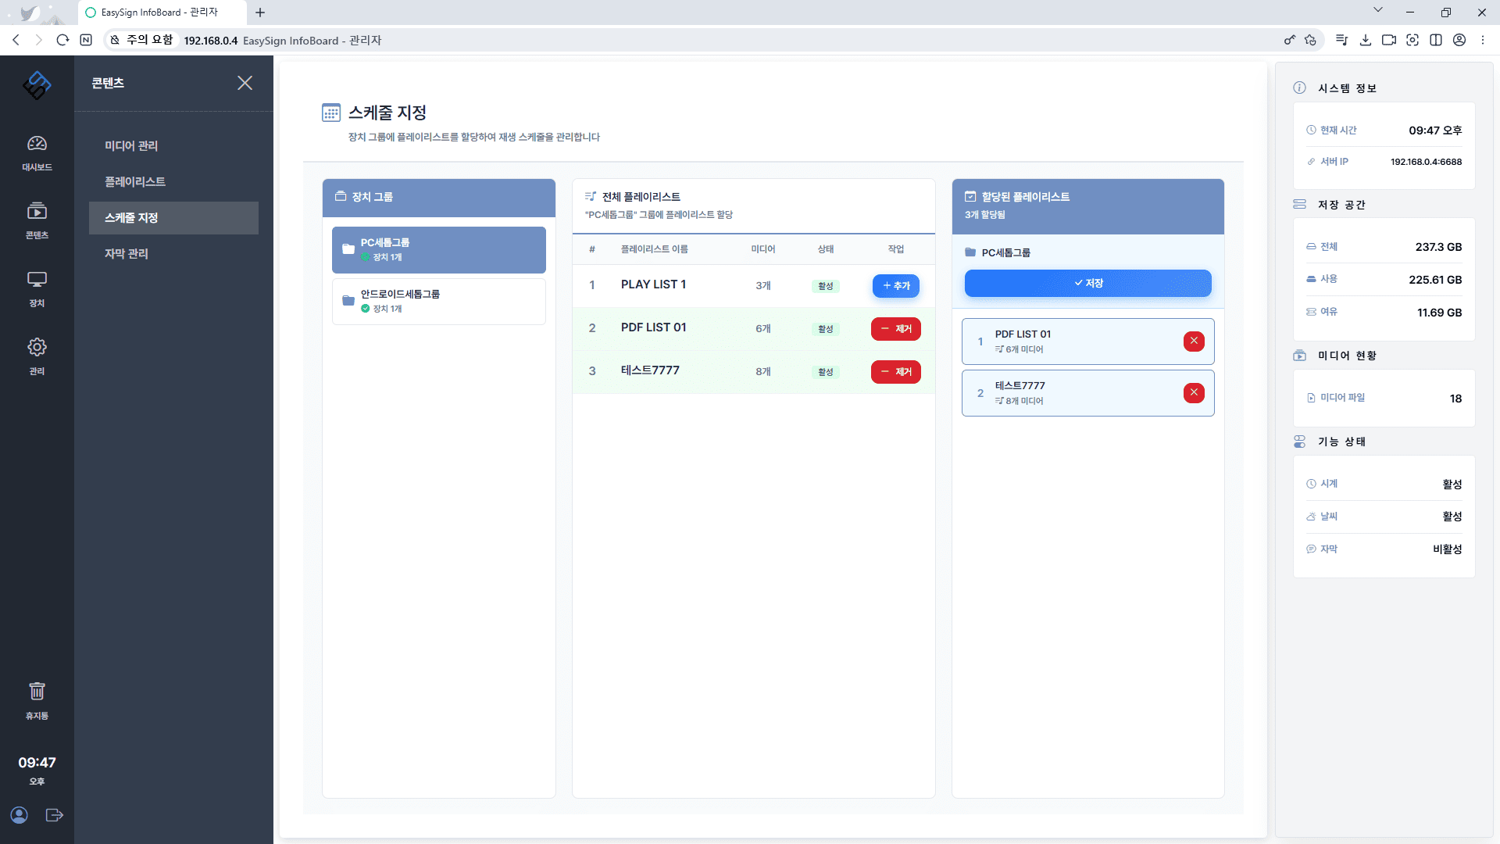Viewport: 1500px width, 844px height.
Task: Remove PDF LIST 01 with red X
Action: [x=1194, y=341]
